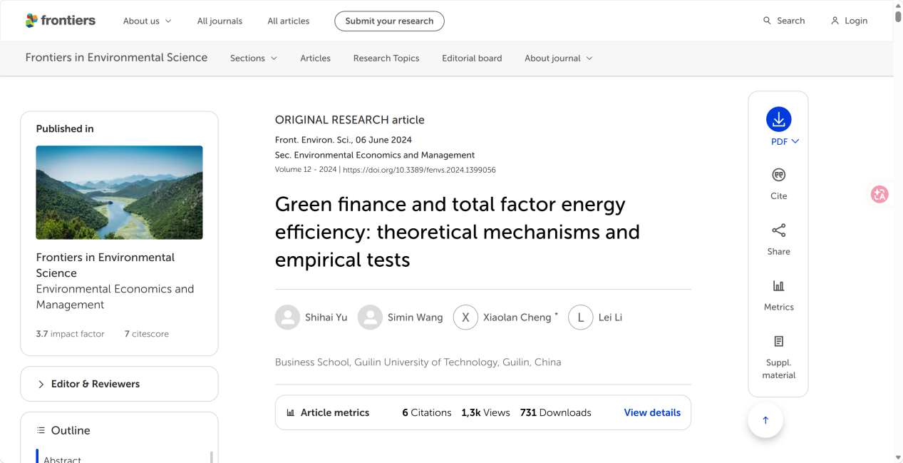The height and width of the screenshot is (463, 903).
Task: Open the Cite quotation icon
Action: (778, 175)
